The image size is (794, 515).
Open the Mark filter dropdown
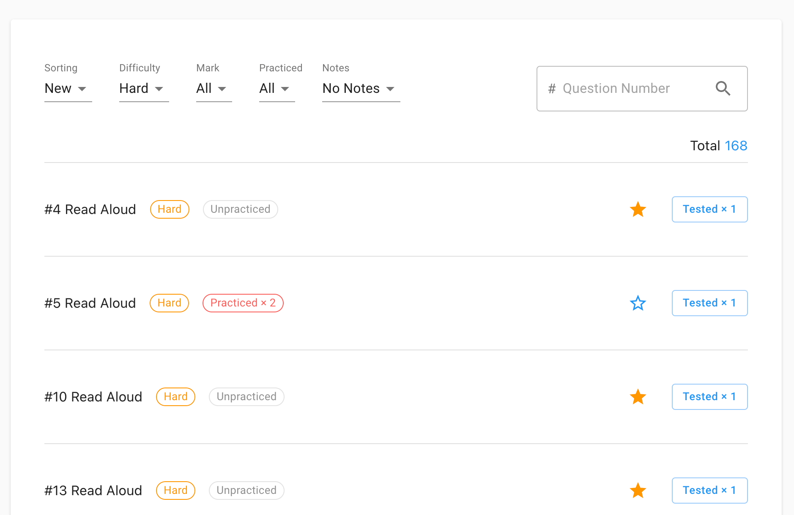(x=214, y=89)
